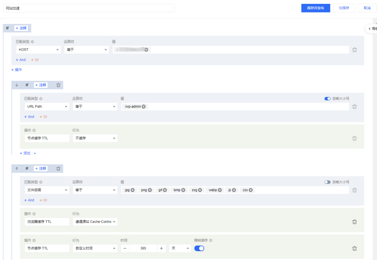The image size is (377, 260).
Task: Click the 网站加速 rule name input field
Action: [87, 8]
